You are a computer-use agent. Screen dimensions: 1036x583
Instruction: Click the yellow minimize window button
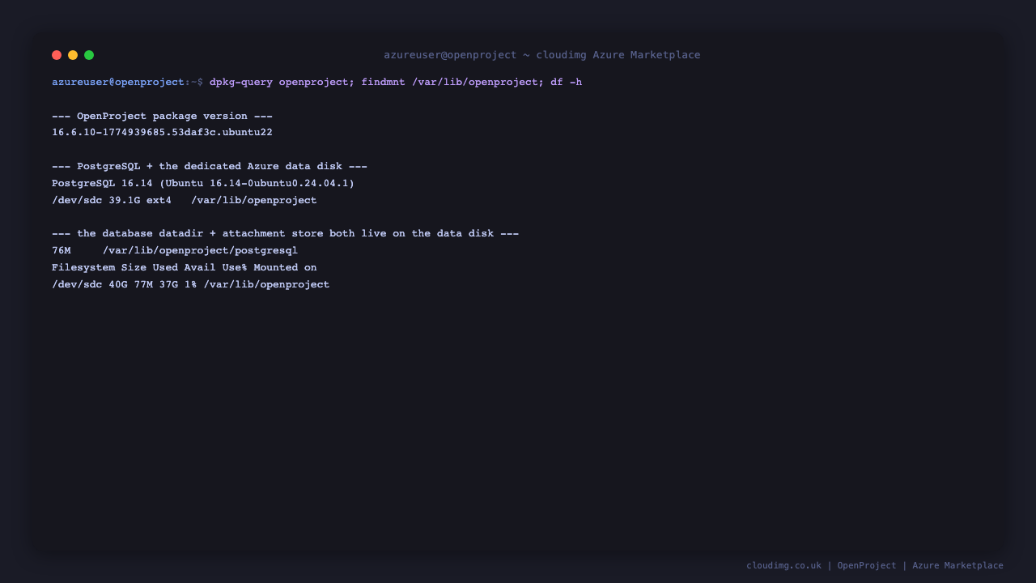pos(73,55)
